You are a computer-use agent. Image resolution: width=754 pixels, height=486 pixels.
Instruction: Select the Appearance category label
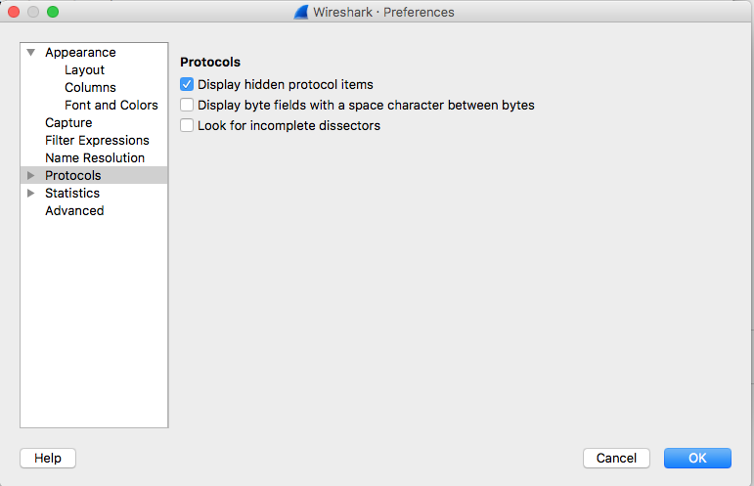(80, 53)
